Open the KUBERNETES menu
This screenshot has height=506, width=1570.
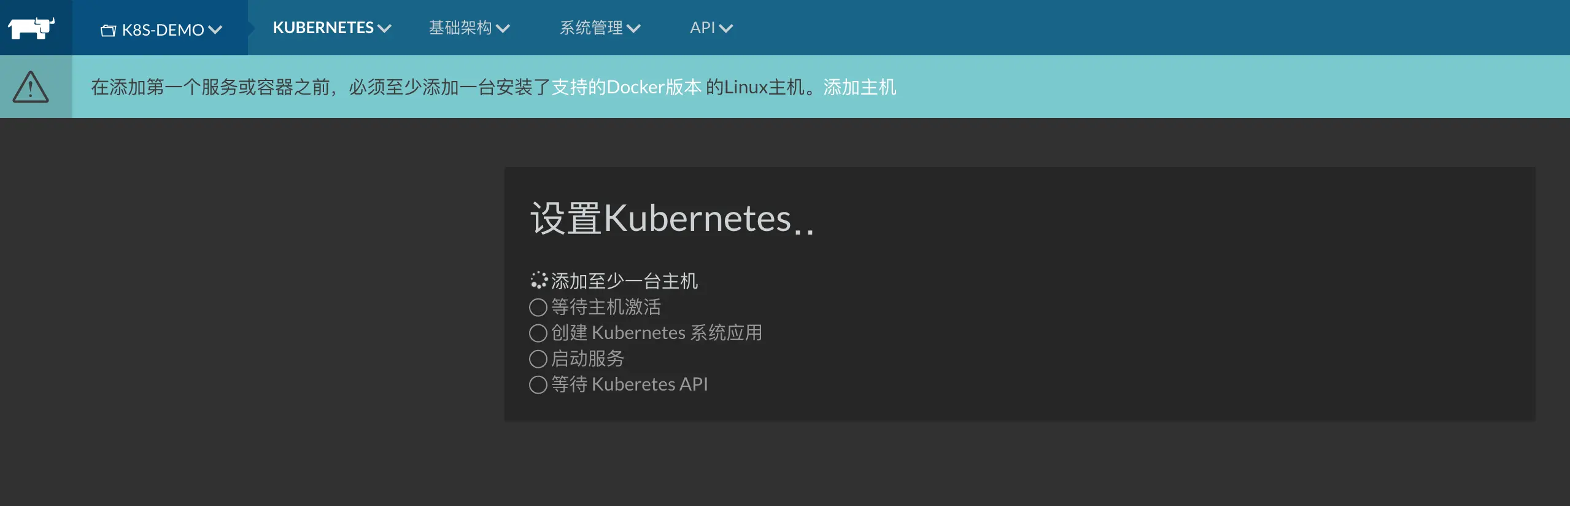click(x=332, y=28)
